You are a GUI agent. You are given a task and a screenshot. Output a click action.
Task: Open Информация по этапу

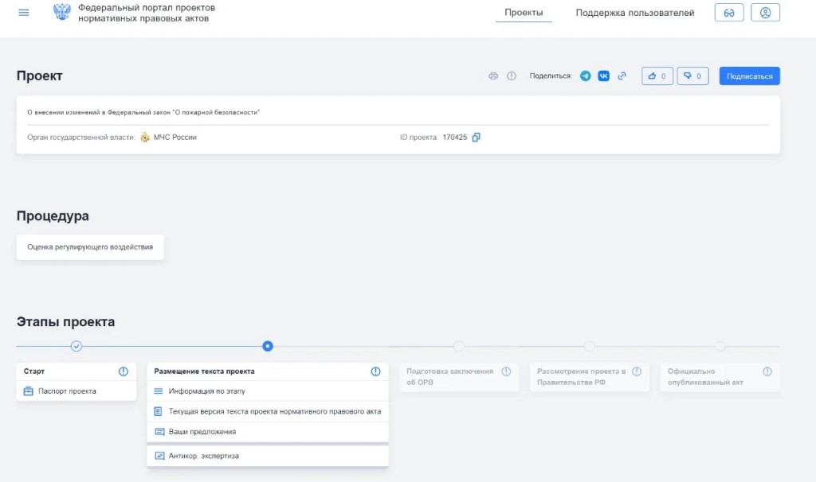click(x=268, y=391)
